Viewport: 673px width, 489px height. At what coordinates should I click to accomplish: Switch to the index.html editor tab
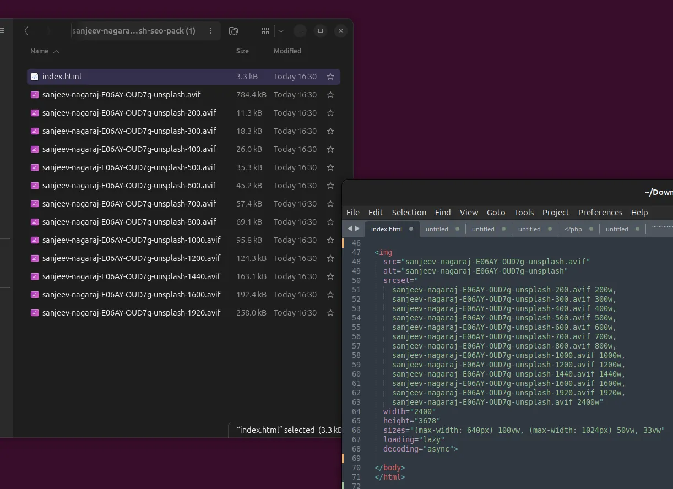coord(387,229)
